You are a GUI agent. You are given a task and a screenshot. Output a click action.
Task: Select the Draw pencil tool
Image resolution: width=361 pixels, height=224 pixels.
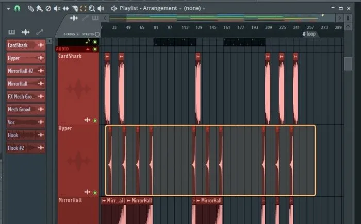click(31, 9)
